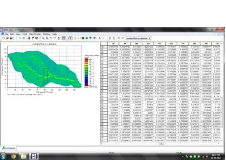
Task: Click the red swatch in the color legend
Action: pyautogui.click(x=86, y=59)
